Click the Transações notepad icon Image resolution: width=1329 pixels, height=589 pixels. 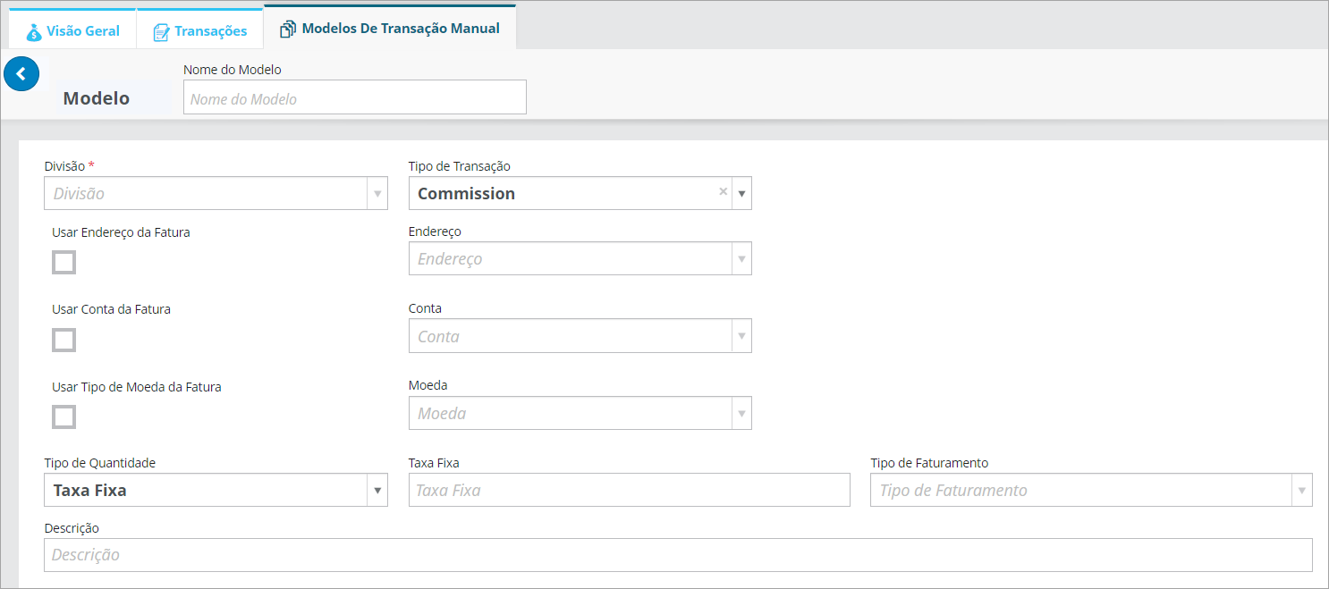click(161, 32)
